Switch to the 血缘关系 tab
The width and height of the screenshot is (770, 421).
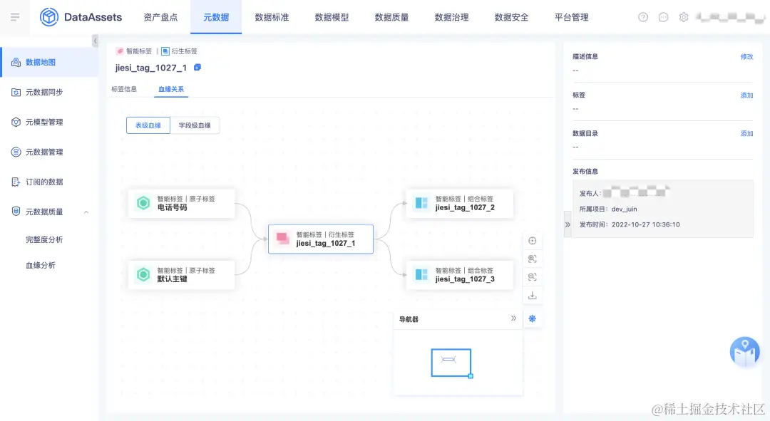tap(171, 89)
